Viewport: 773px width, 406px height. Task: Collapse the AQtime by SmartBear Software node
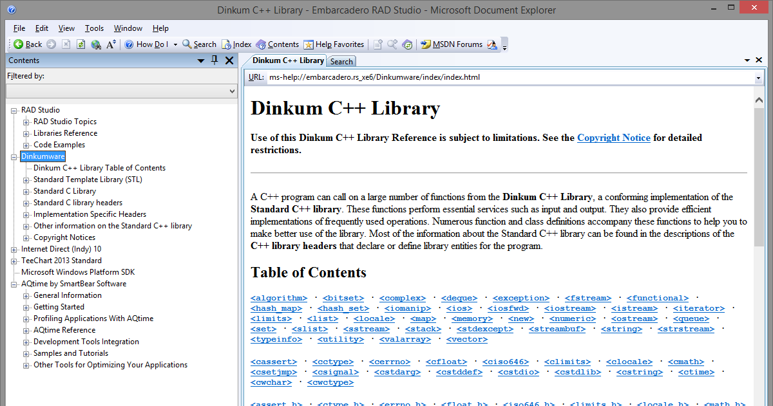click(x=14, y=284)
